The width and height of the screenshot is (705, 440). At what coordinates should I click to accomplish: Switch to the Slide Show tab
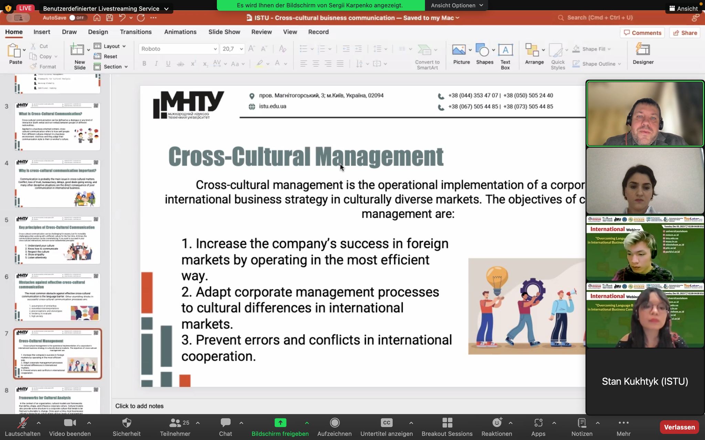(x=224, y=32)
